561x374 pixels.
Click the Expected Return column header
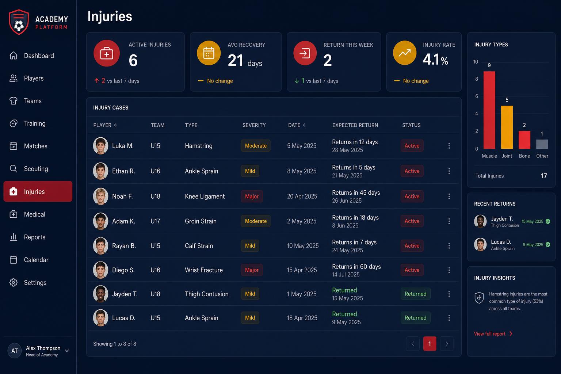coord(355,125)
